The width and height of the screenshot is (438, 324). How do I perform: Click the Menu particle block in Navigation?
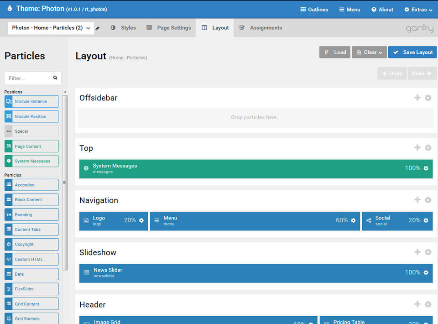pyautogui.click(x=255, y=221)
